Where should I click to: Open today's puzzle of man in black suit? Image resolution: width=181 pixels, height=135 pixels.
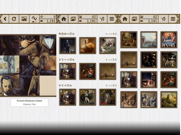[x=68, y=45]
